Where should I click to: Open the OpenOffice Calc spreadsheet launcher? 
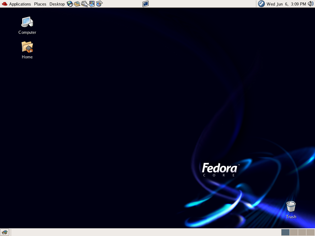pos(99,4)
